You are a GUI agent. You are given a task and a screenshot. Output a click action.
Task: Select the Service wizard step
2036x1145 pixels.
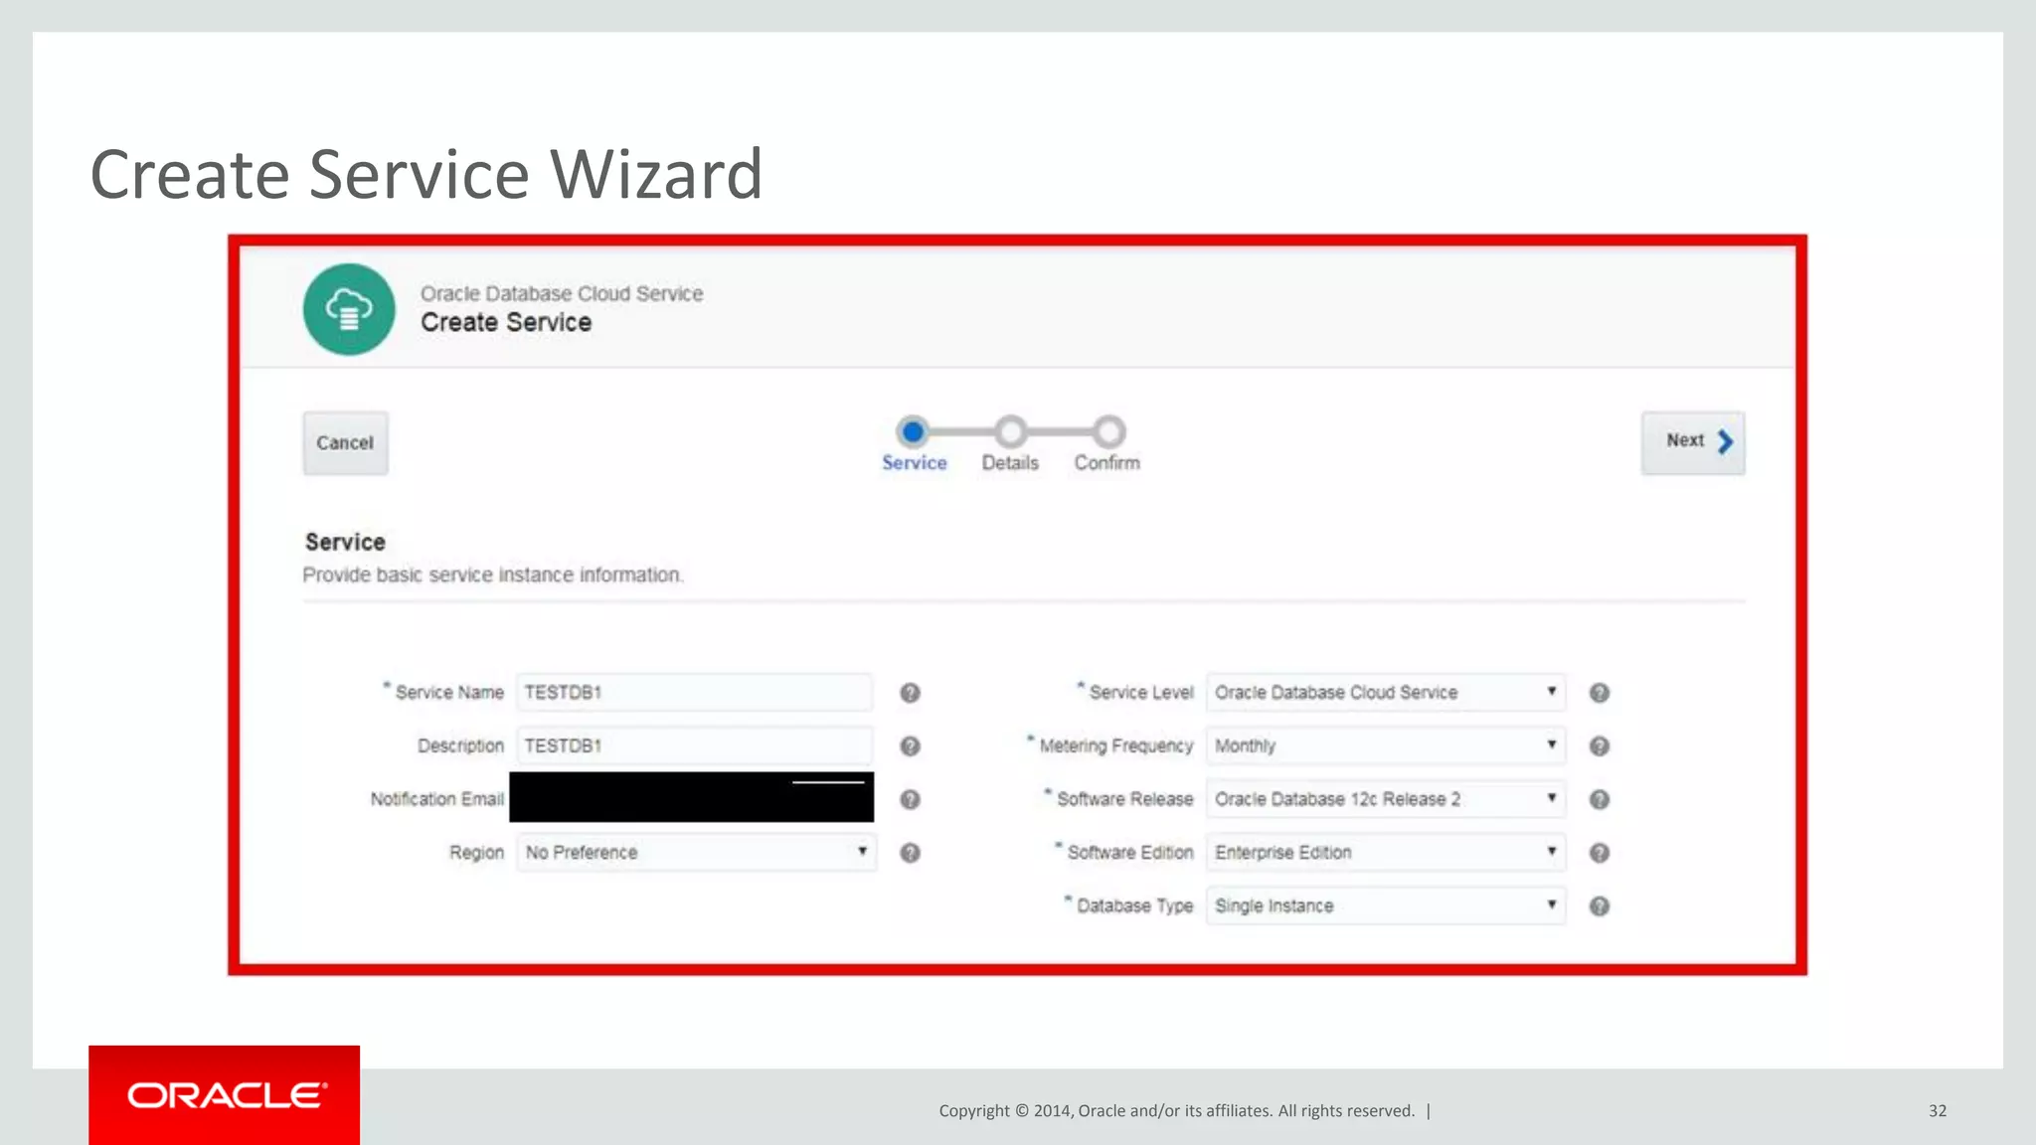click(x=914, y=444)
